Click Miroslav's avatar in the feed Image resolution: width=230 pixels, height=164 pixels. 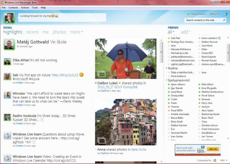point(7,95)
